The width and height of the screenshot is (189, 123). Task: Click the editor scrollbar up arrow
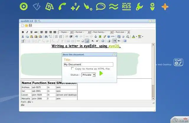153,45
